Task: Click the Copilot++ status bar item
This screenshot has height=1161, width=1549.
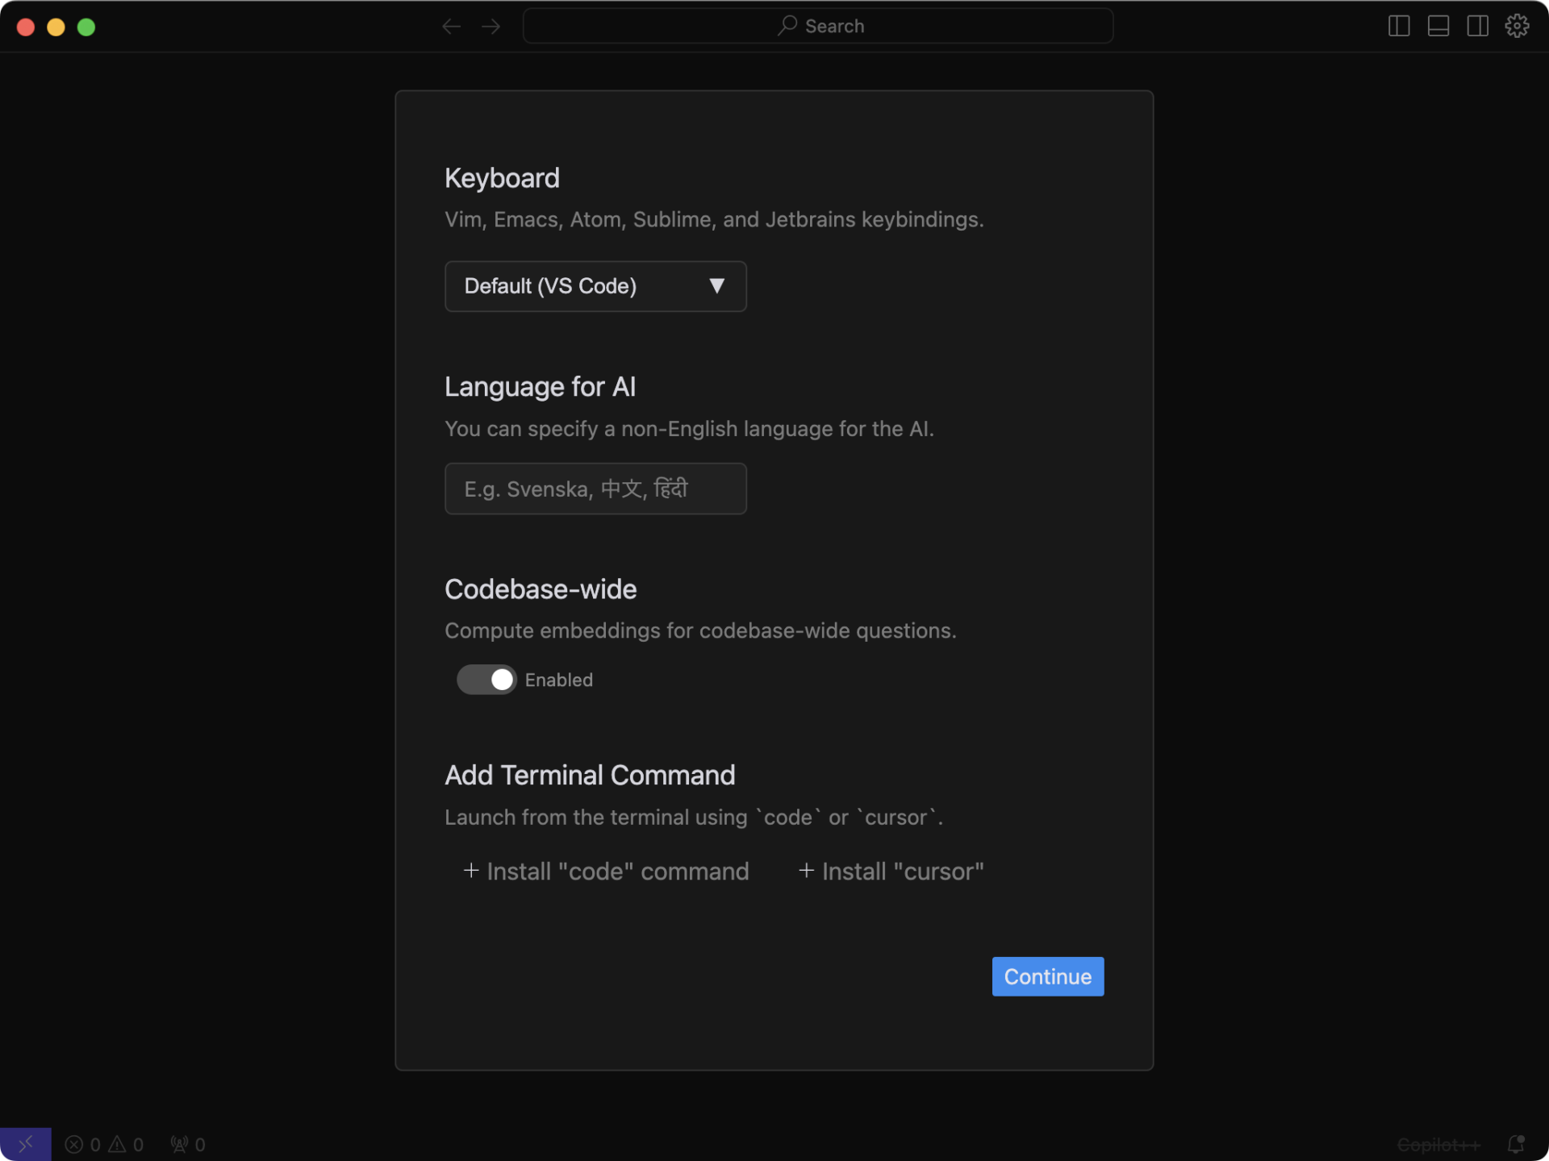Action: pyautogui.click(x=1438, y=1144)
